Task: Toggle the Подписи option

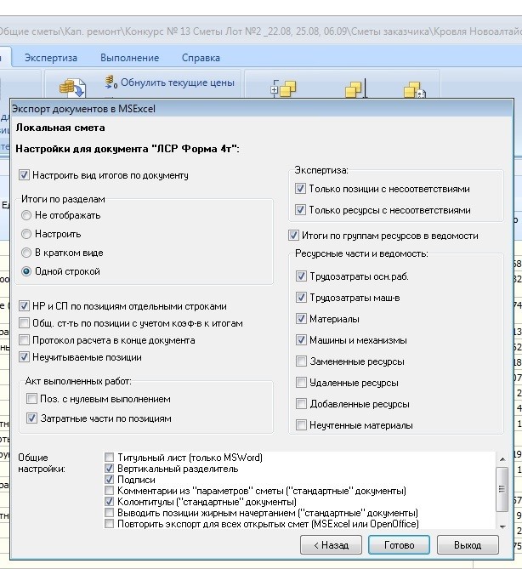Action: pos(109,480)
